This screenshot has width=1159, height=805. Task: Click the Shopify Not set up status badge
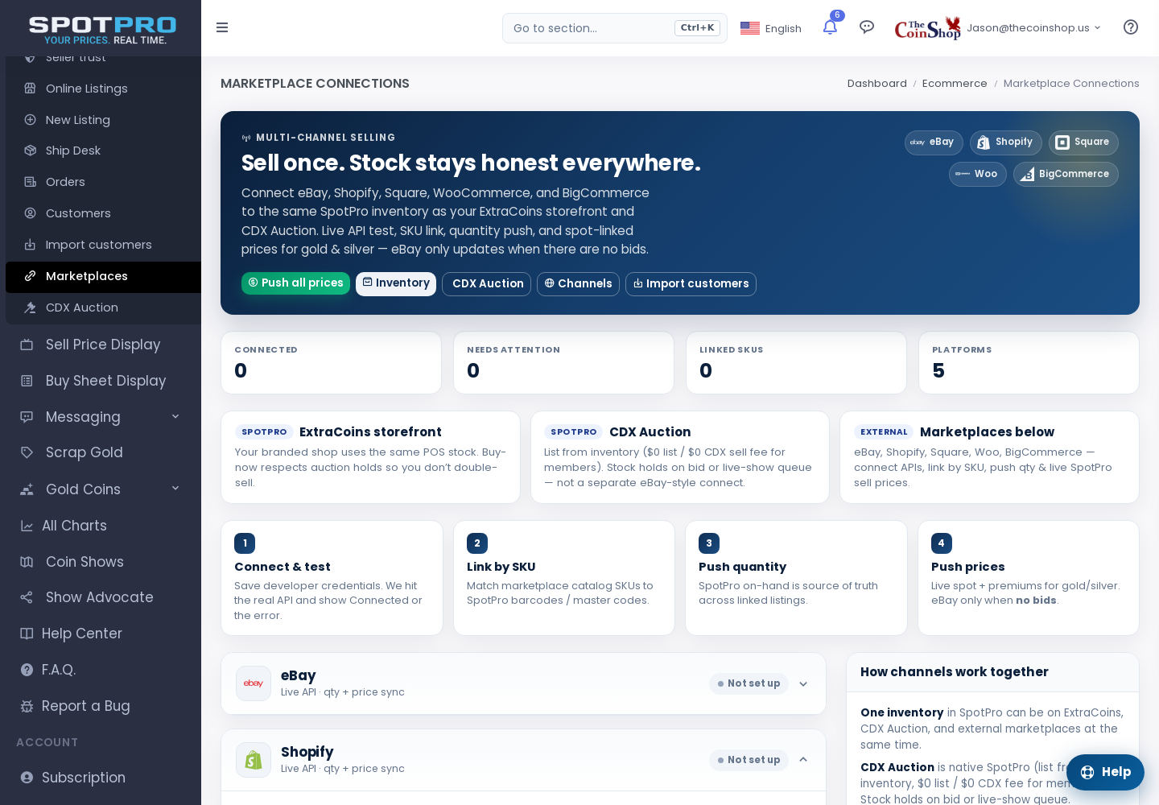[x=749, y=760]
